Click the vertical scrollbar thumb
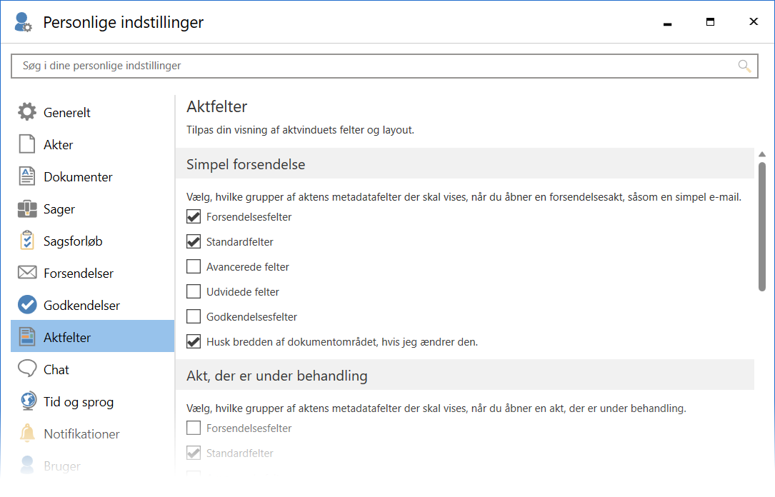The image size is (775, 497). point(762,226)
